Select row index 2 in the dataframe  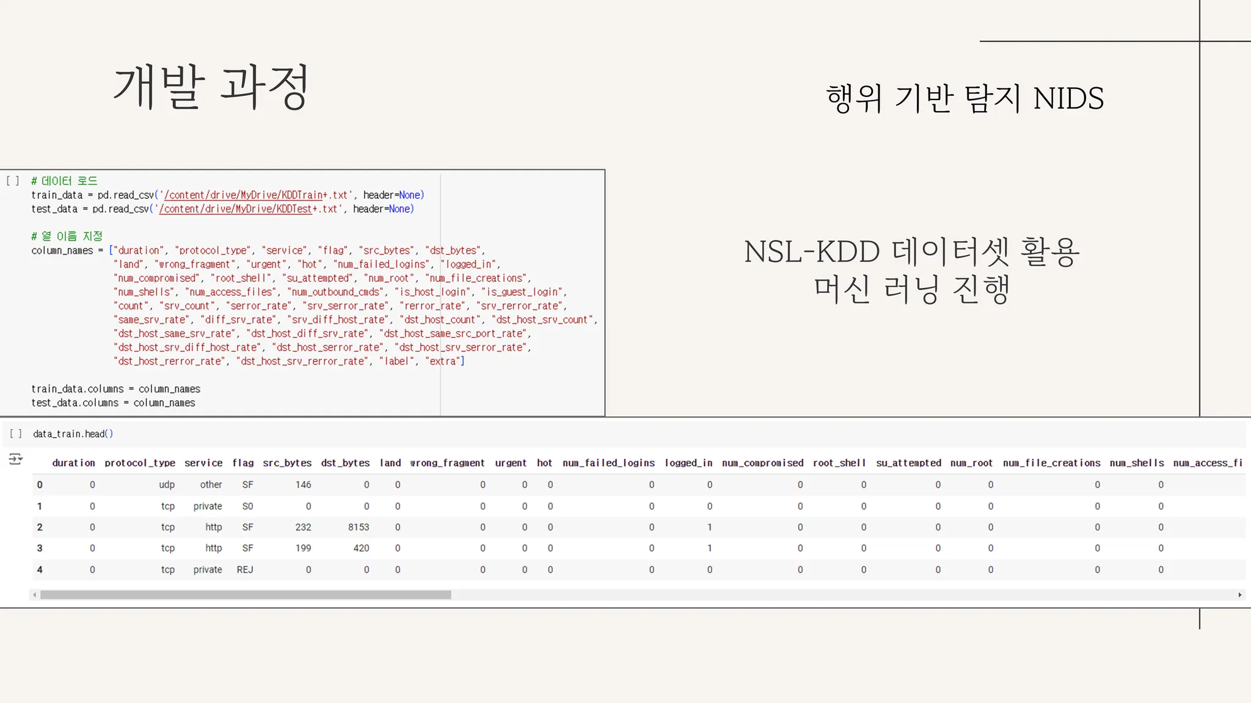click(40, 527)
